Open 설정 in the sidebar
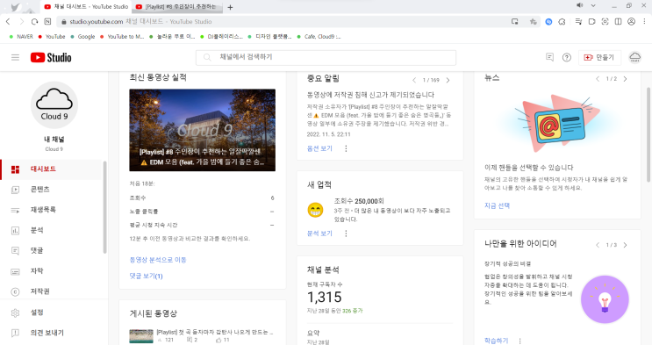Viewport: 652px width, 345px height. pos(51,313)
